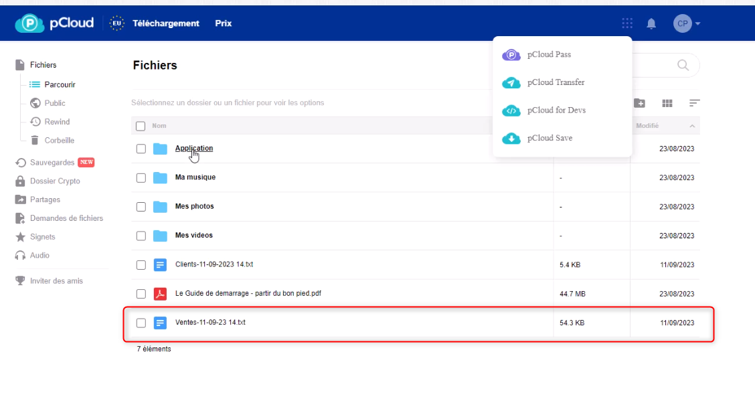Check the Mes videos checkbox
The height and width of the screenshot is (413, 755).
(x=141, y=236)
